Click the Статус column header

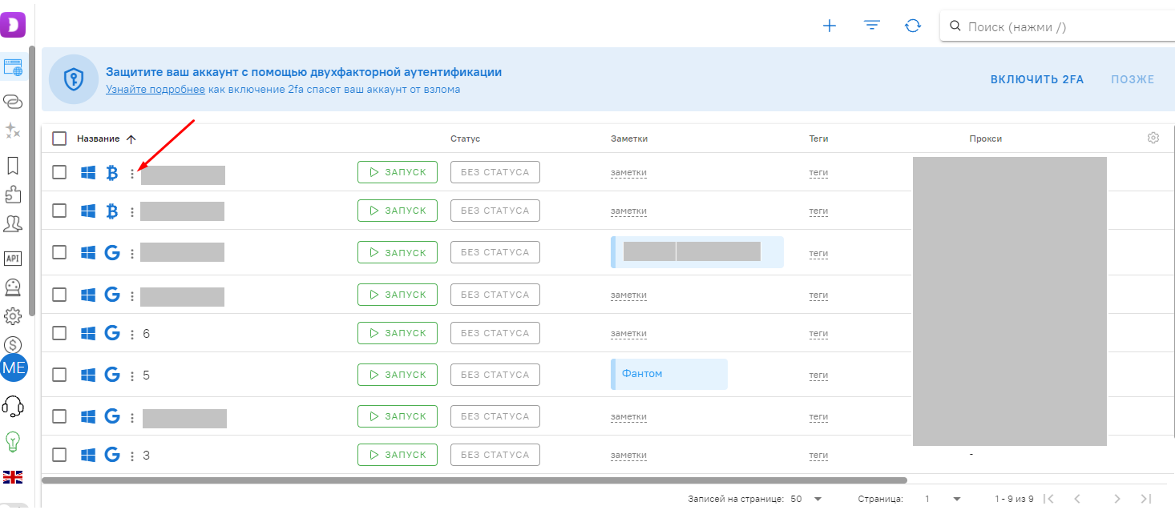coord(465,139)
